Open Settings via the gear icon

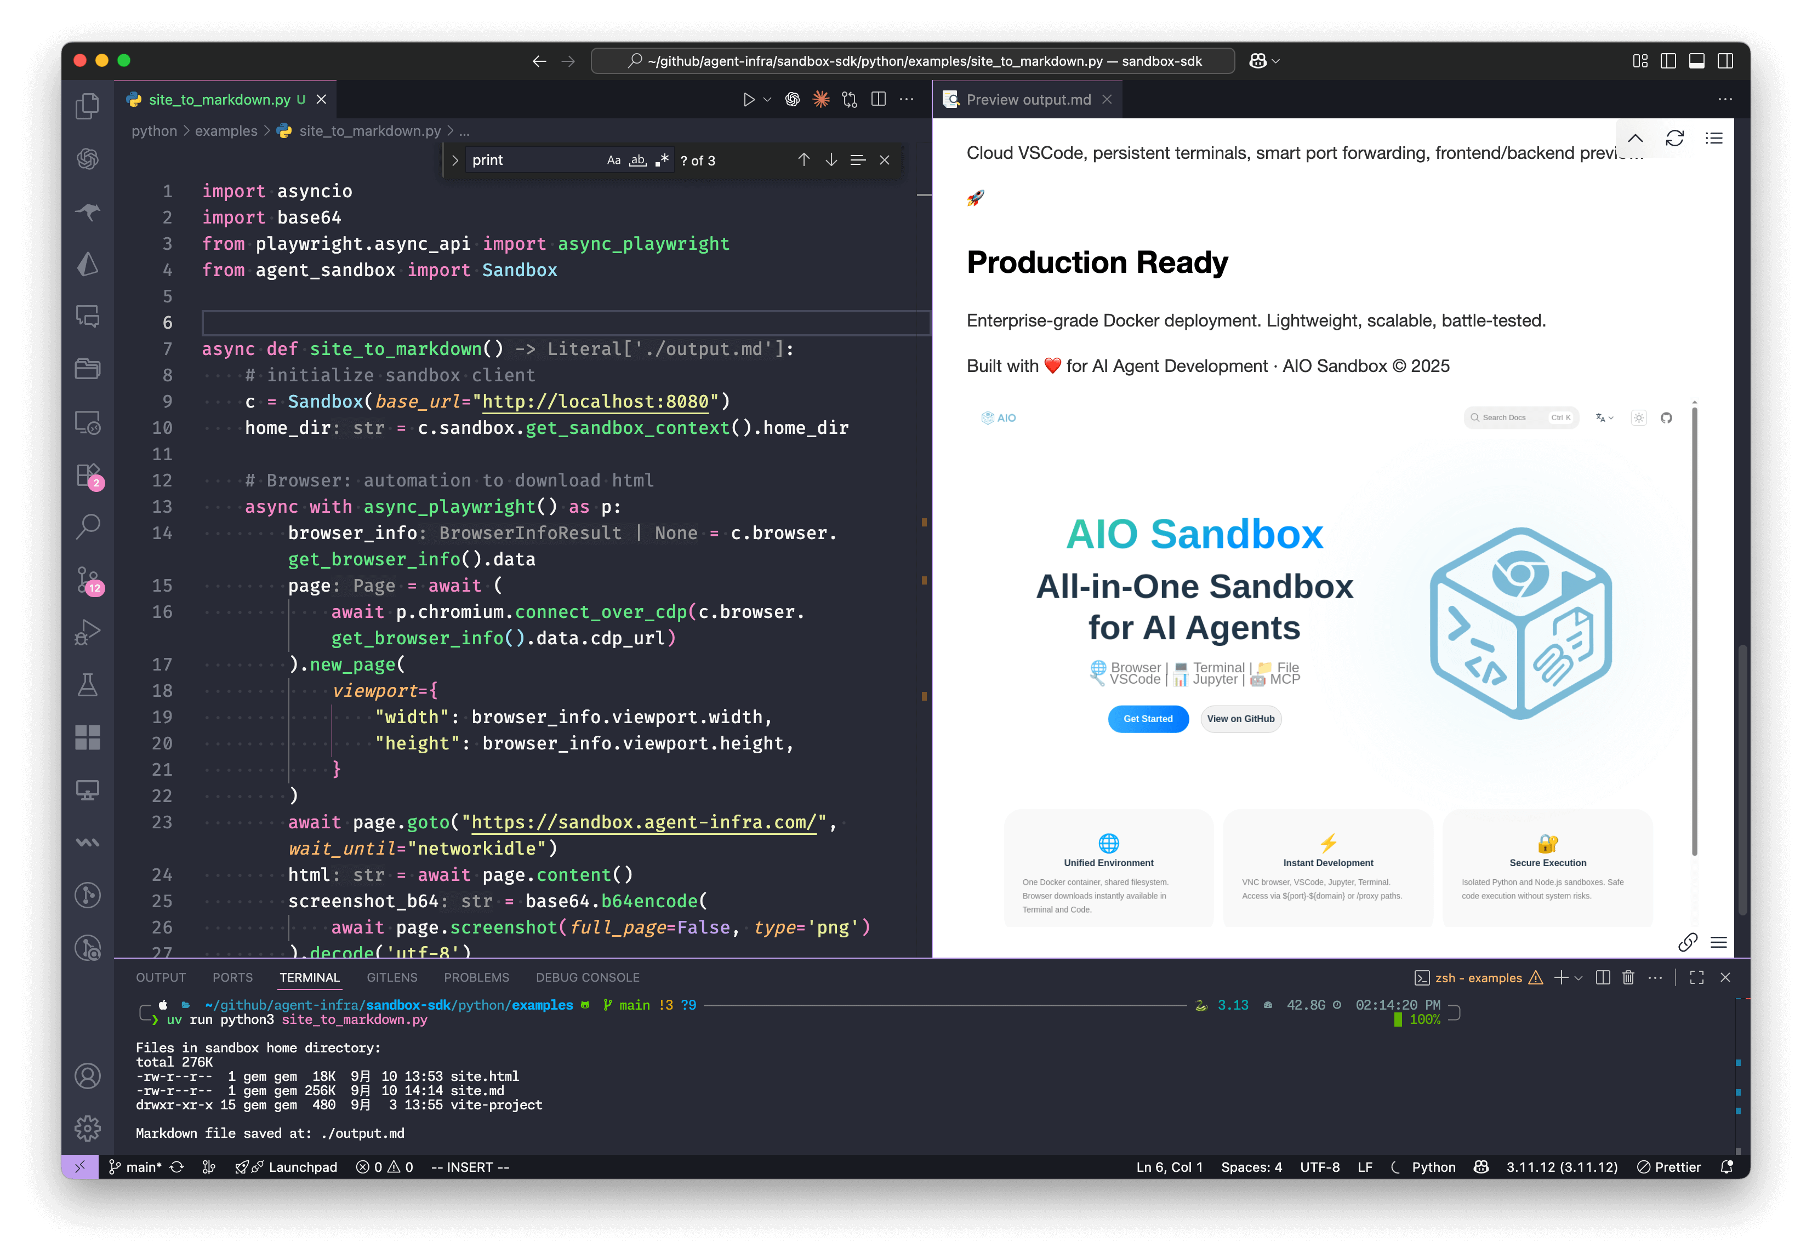click(88, 1128)
